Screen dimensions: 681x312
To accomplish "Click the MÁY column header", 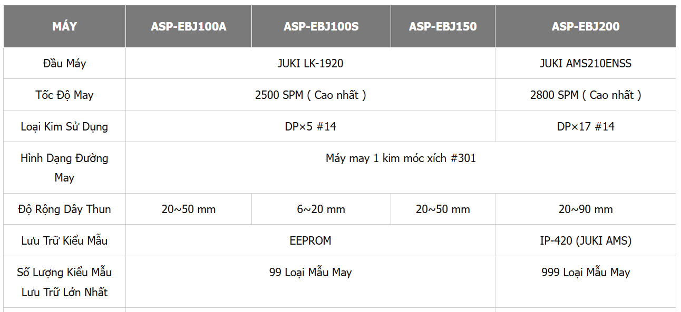I will coord(64,26).
